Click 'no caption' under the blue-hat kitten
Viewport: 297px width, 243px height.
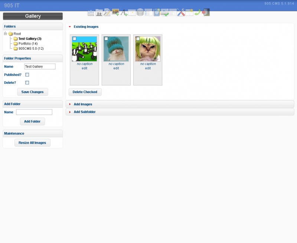point(116,64)
